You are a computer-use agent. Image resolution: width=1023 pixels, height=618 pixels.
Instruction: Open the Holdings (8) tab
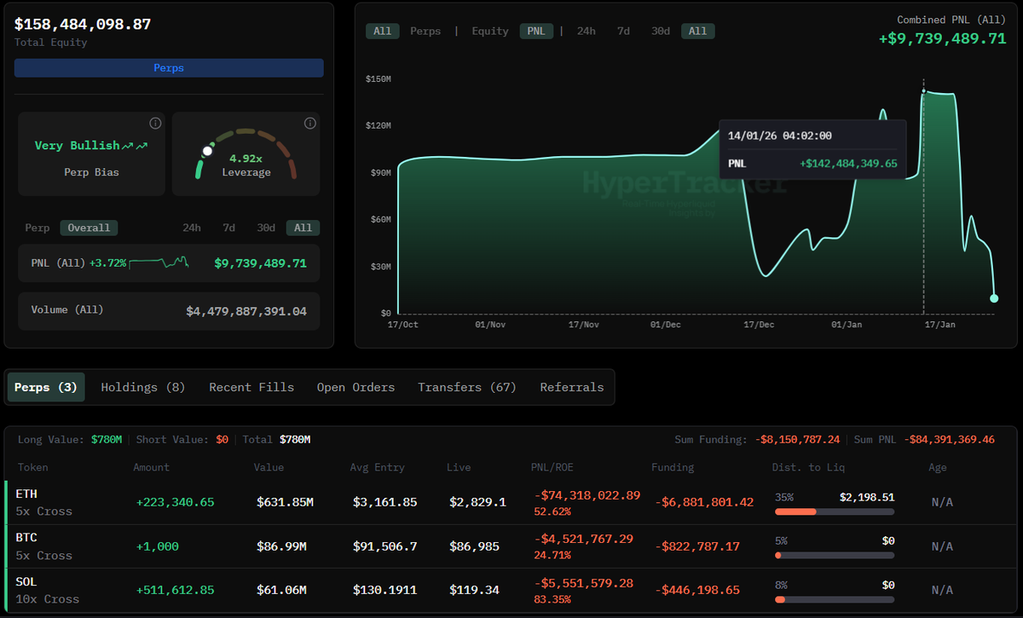(x=142, y=387)
